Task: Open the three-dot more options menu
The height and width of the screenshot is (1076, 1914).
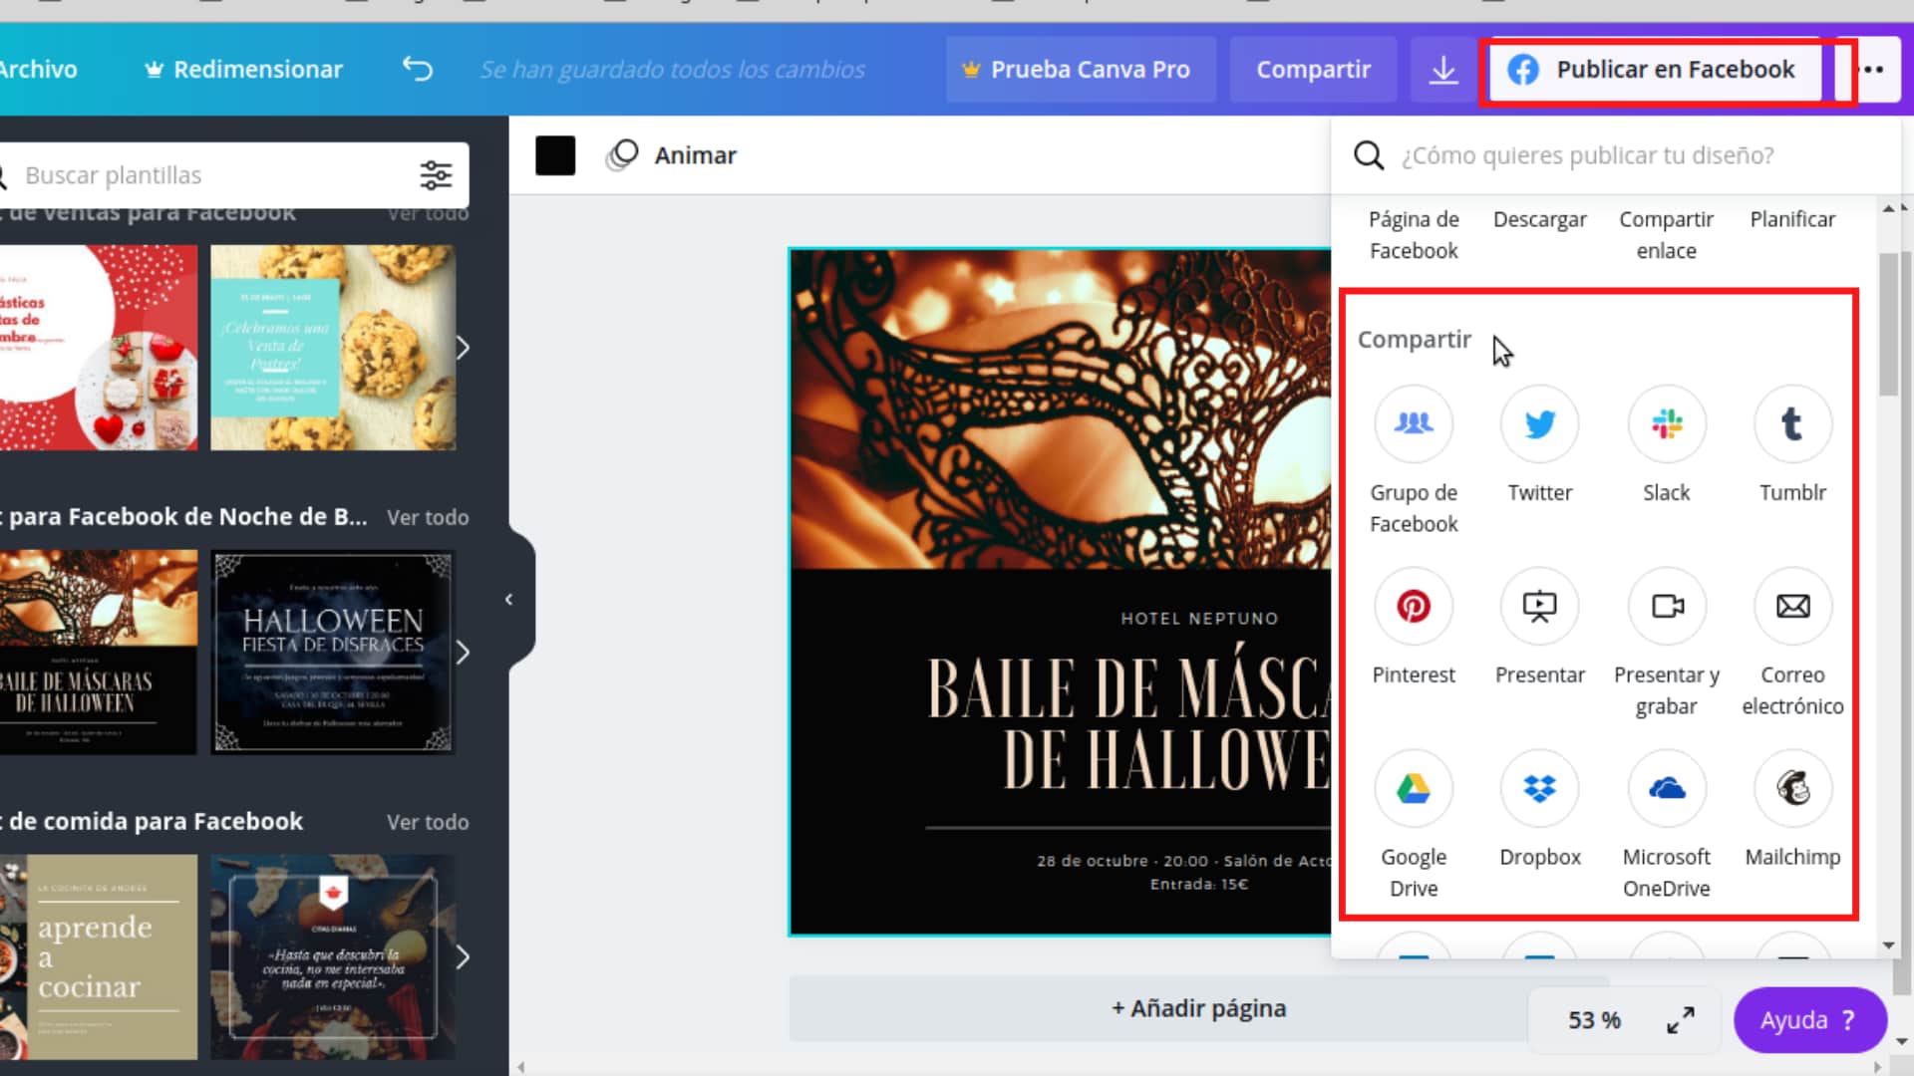Action: click(x=1873, y=70)
